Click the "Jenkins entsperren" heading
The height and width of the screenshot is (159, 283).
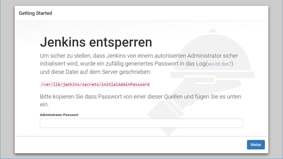[x=96, y=42]
